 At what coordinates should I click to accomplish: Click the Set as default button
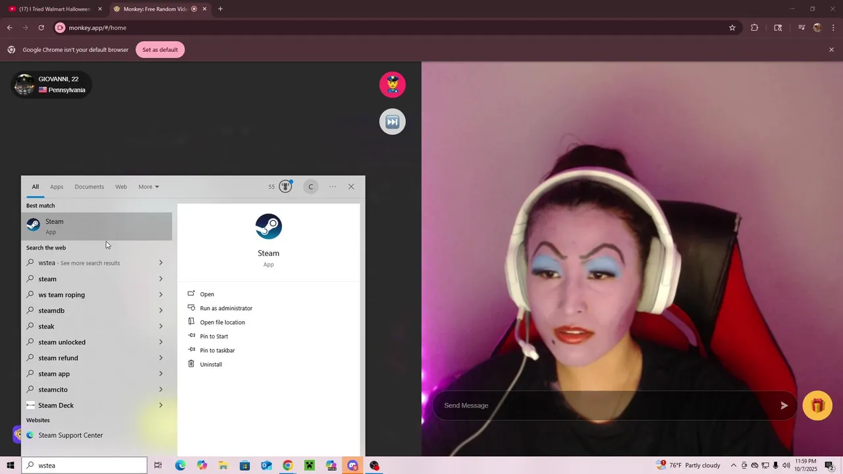point(160,50)
